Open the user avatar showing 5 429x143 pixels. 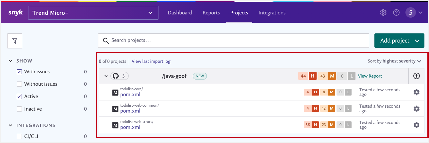(x=411, y=13)
